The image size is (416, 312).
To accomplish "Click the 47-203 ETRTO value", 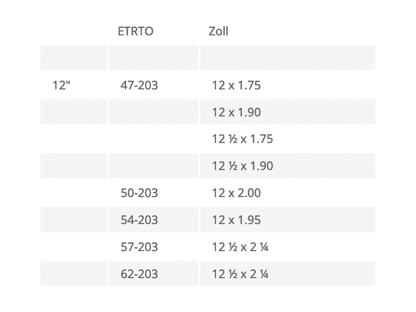I will click(139, 85).
